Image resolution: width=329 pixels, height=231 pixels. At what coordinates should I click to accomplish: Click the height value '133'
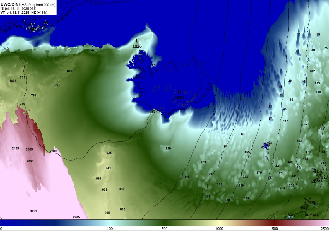tap(317, 83)
